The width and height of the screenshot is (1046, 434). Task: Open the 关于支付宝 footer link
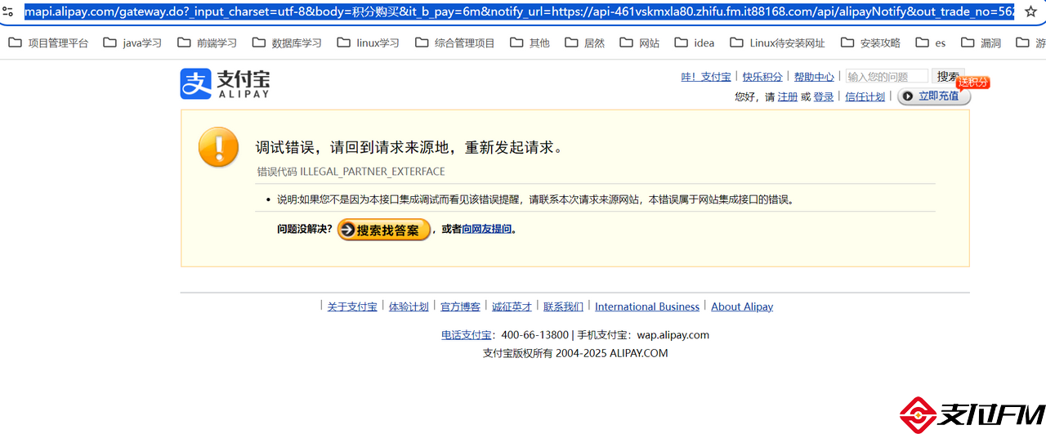click(x=352, y=306)
